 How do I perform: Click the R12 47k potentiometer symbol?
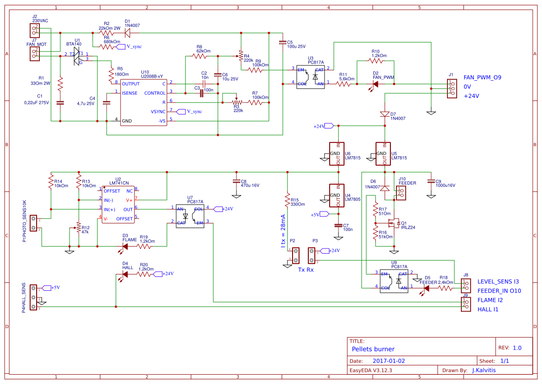pos(79,226)
